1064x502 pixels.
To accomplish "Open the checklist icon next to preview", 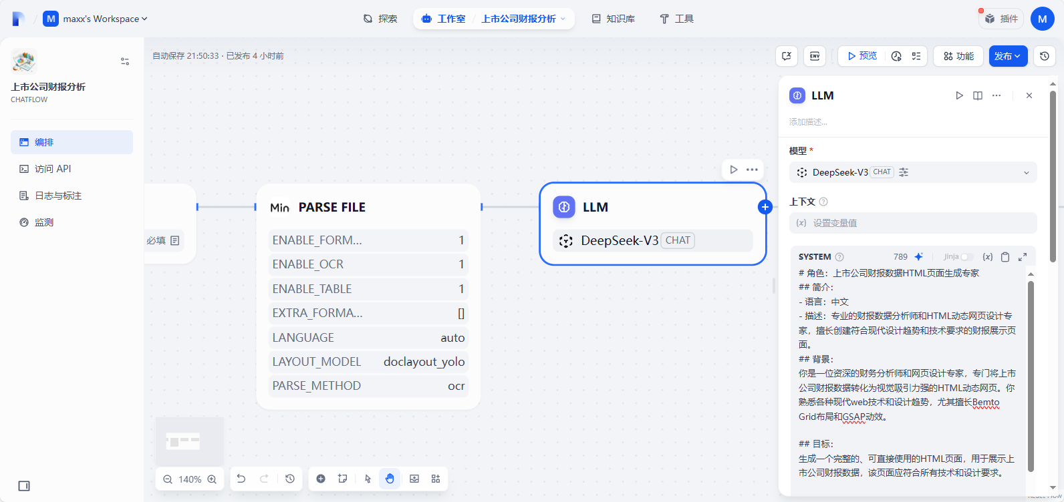I will [916, 56].
